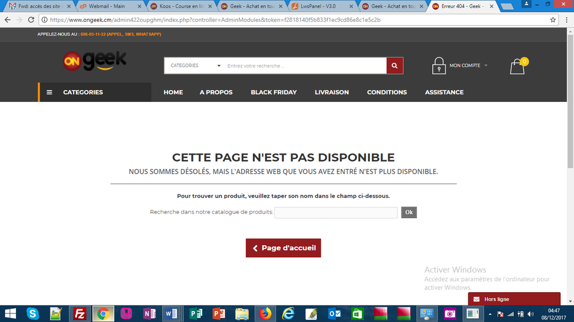Click the network signal tray icon

click(510, 314)
